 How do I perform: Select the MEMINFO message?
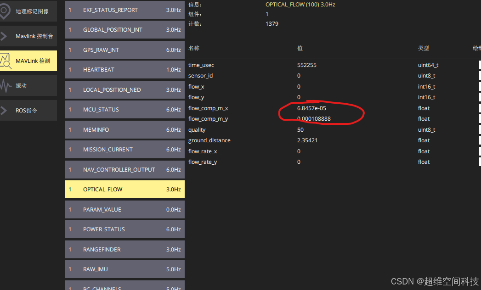124,130
